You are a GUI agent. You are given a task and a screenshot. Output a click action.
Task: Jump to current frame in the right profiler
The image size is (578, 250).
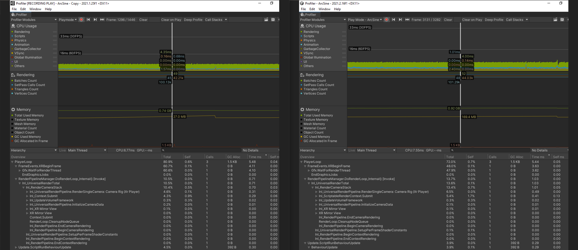pyautogui.click(x=407, y=20)
